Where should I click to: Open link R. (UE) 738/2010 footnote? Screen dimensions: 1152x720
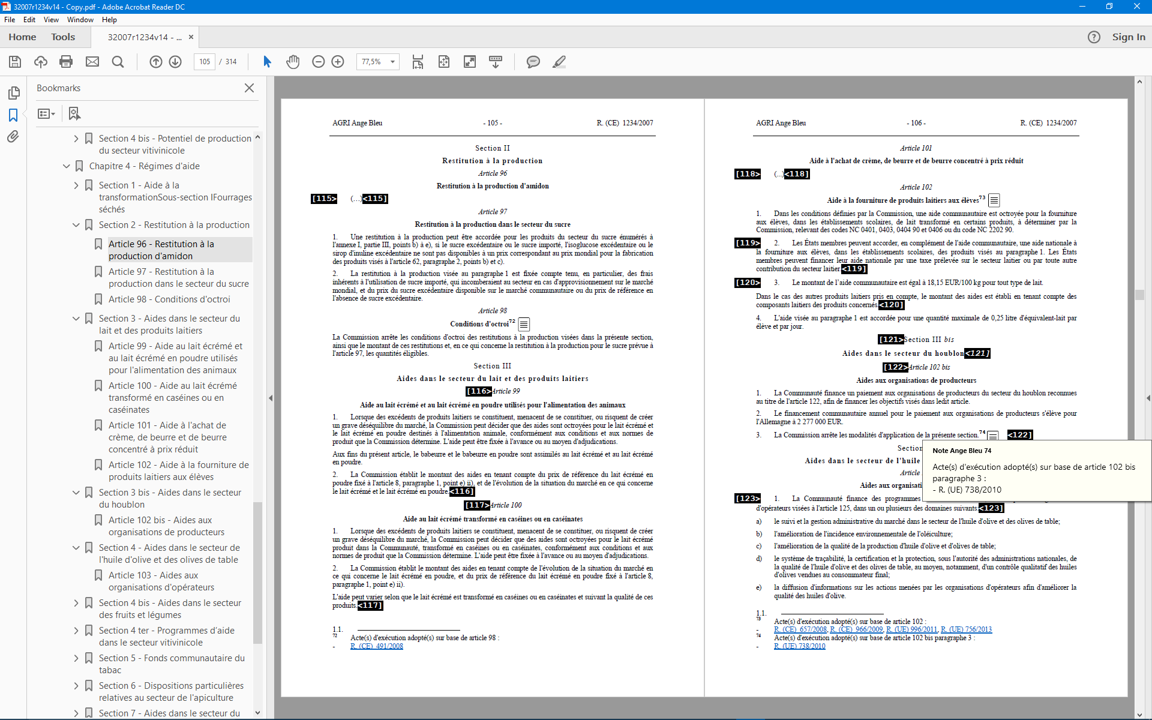800,646
